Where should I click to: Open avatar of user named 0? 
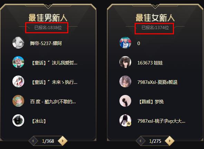pos(125,43)
